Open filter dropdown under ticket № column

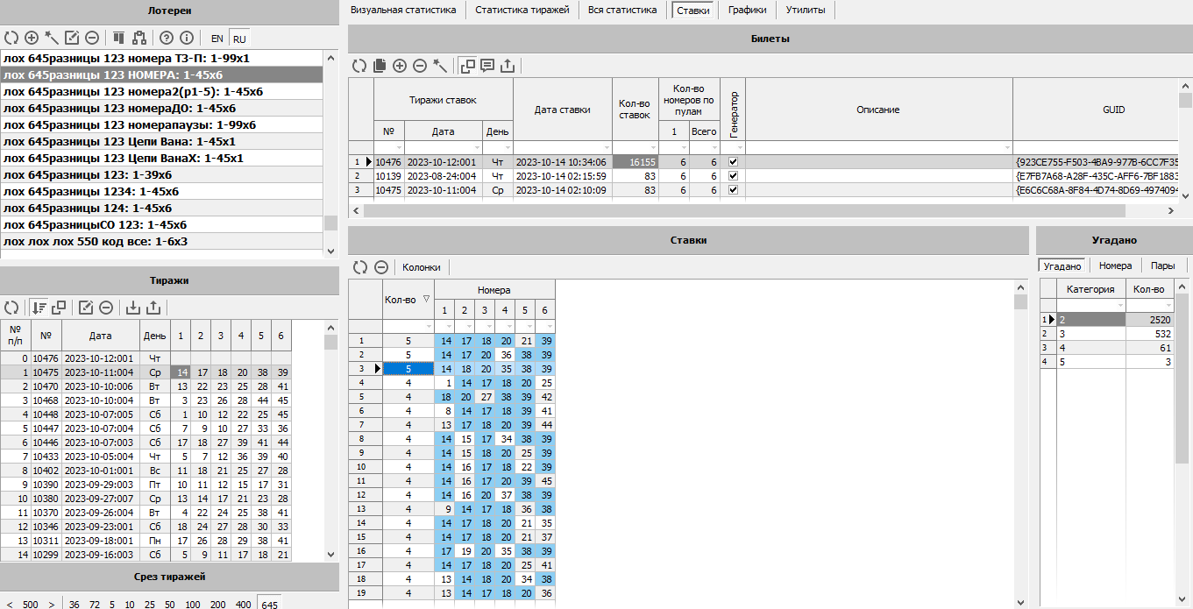coord(399,148)
